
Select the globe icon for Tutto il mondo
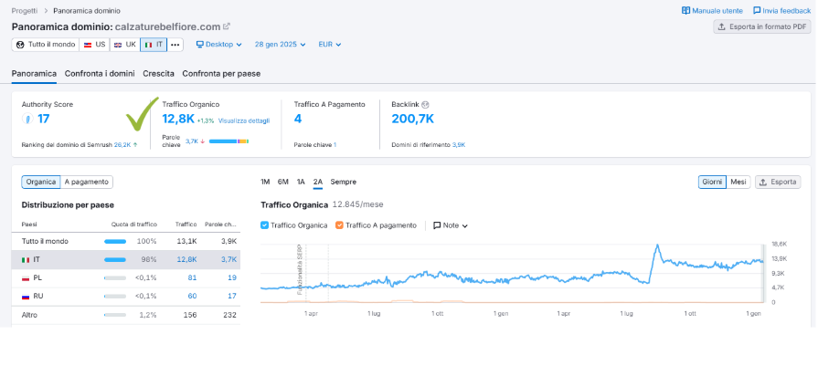pyautogui.click(x=20, y=44)
